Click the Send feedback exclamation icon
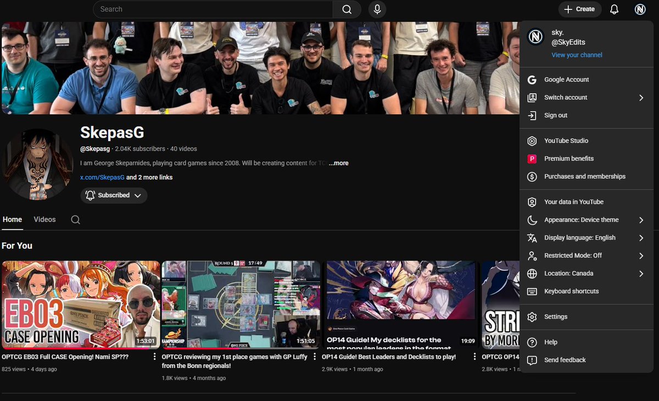The width and height of the screenshot is (659, 401). coord(532,360)
